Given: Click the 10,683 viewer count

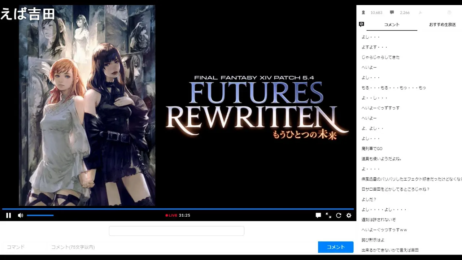Looking at the screenshot, I should pos(376,13).
